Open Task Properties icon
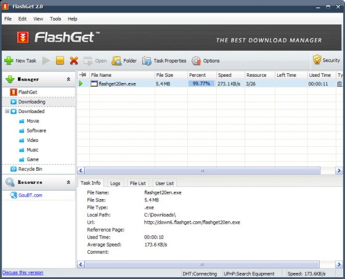The image size is (345, 279). 147,61
